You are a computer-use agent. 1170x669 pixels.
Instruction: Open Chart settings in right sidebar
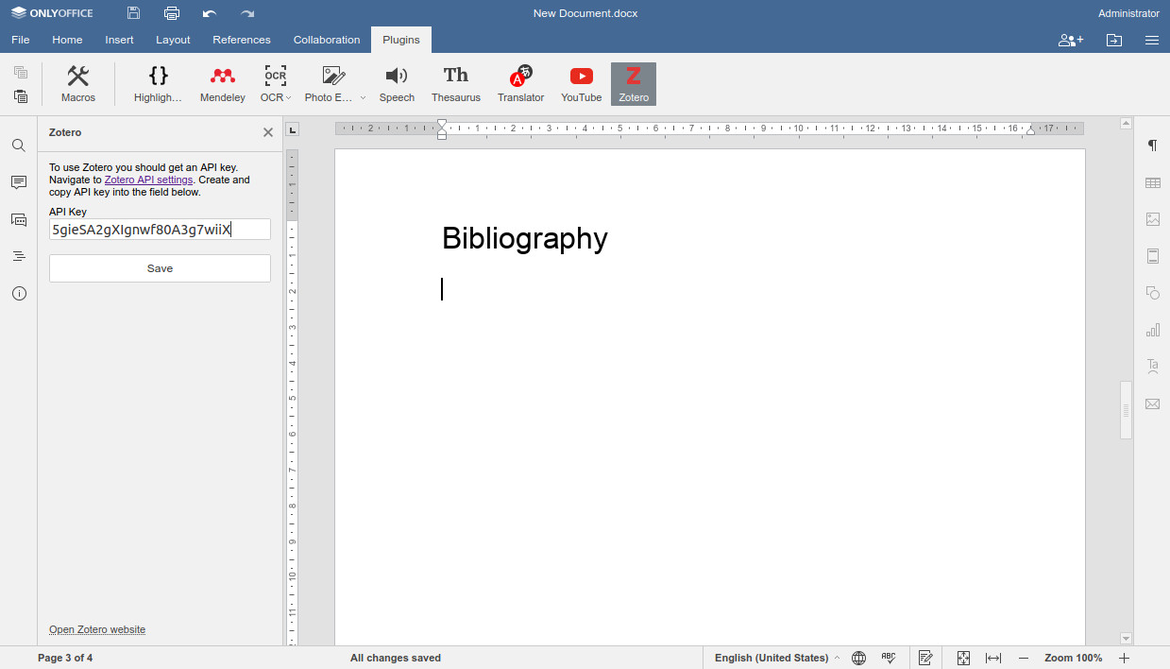(1153, 330)
